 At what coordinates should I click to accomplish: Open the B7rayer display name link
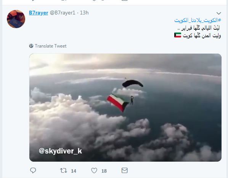click(39, 13)
